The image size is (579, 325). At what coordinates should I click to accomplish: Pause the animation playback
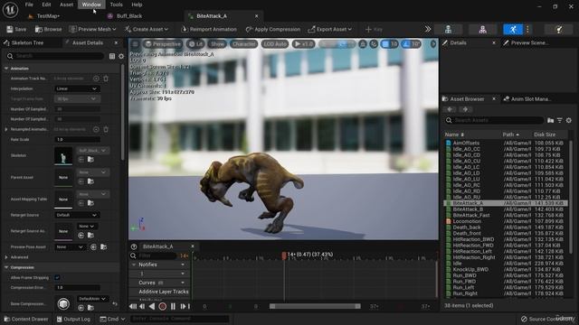coord(173,306)
